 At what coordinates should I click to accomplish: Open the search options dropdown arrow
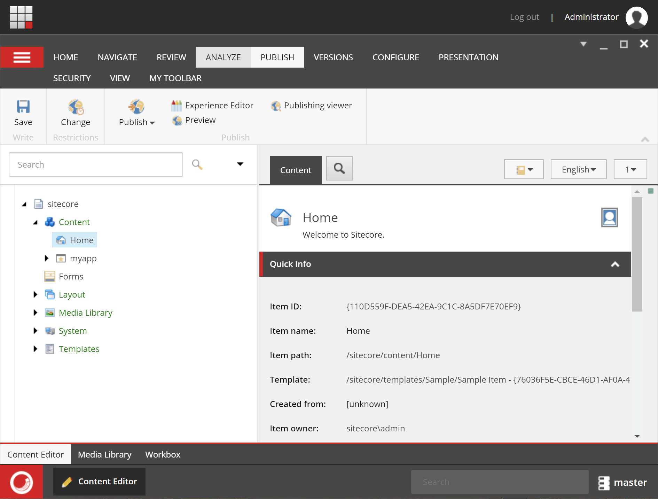click(240, 164)
